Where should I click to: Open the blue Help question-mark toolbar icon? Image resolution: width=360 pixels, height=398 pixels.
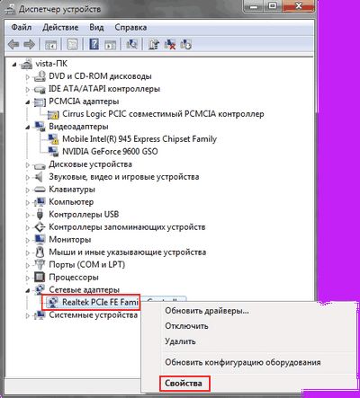click(x=94, y=45)
